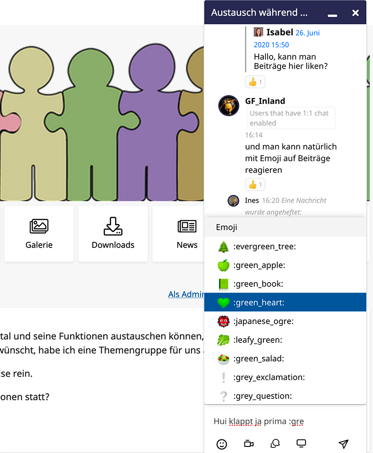Open the 'Als Admin' link
This screenshot has width=373, height=453.
186,294
